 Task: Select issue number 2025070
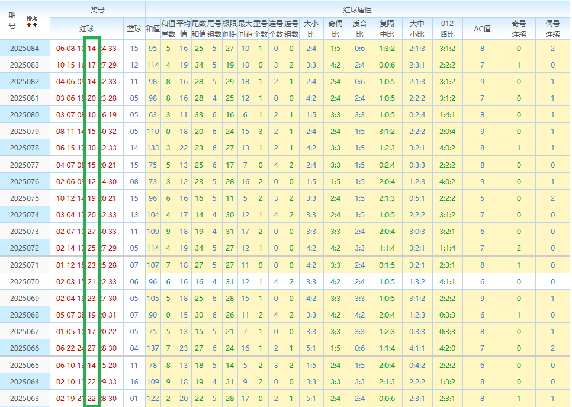(x=24, y=282)
